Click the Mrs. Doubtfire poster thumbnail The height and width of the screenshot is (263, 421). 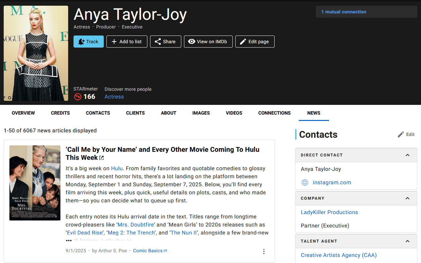click(x=35, y=183)
